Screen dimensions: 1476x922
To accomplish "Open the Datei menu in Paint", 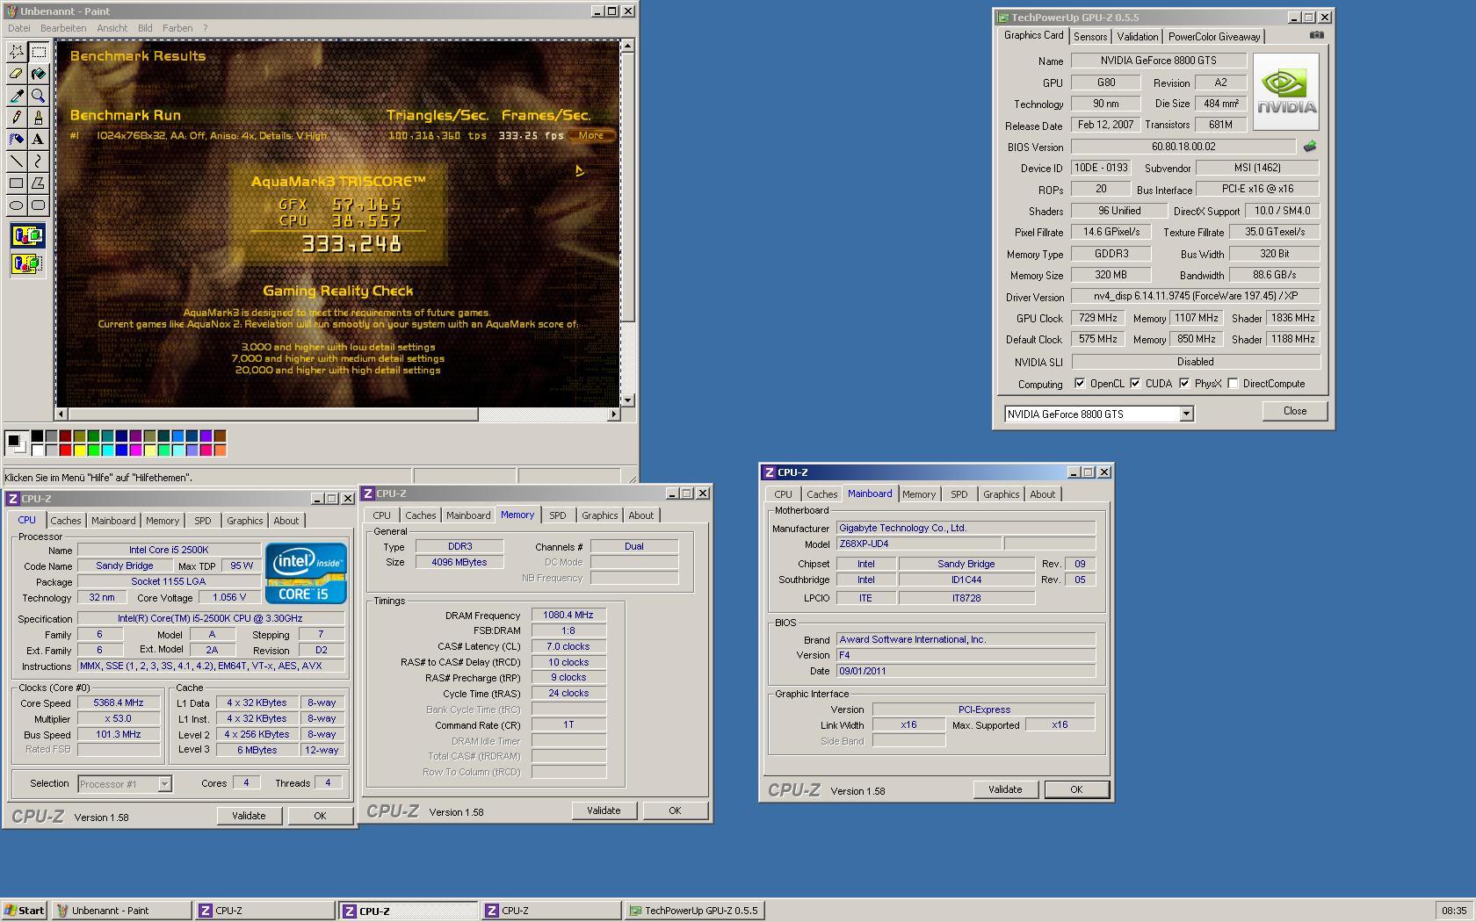I will click(x=18, y=28).
